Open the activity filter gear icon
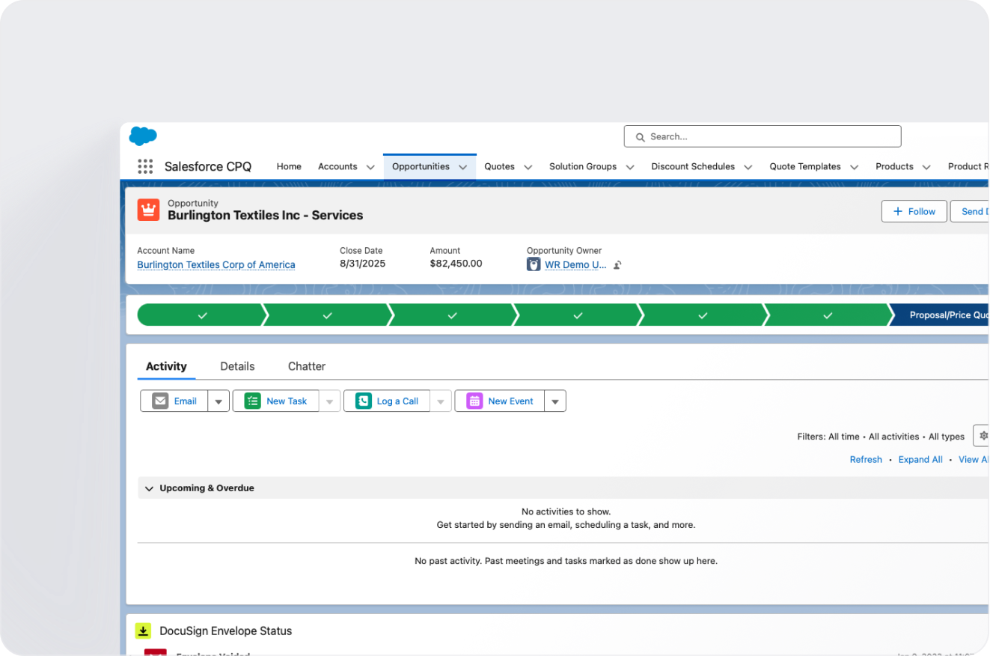 pos(983,436)
